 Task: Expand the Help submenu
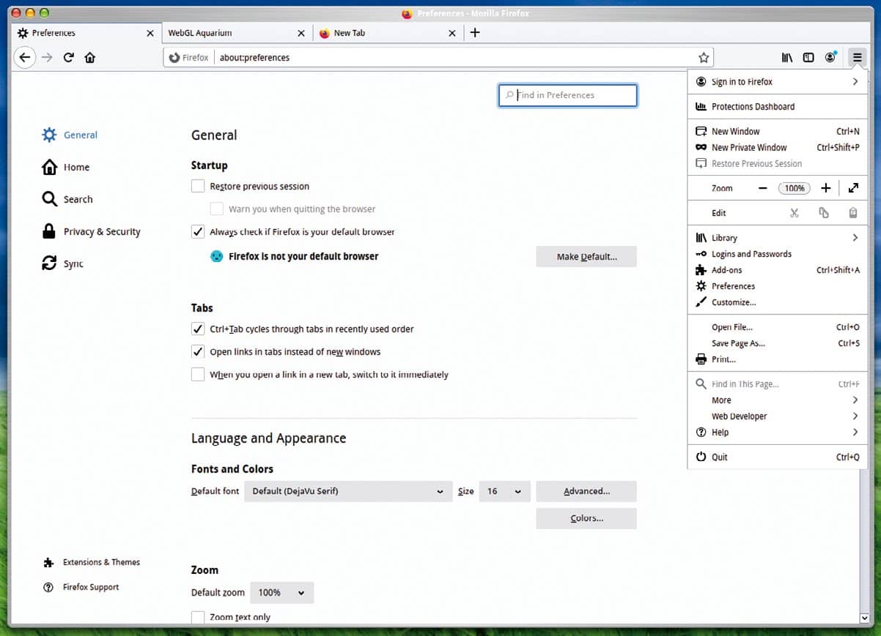(777, 433)
